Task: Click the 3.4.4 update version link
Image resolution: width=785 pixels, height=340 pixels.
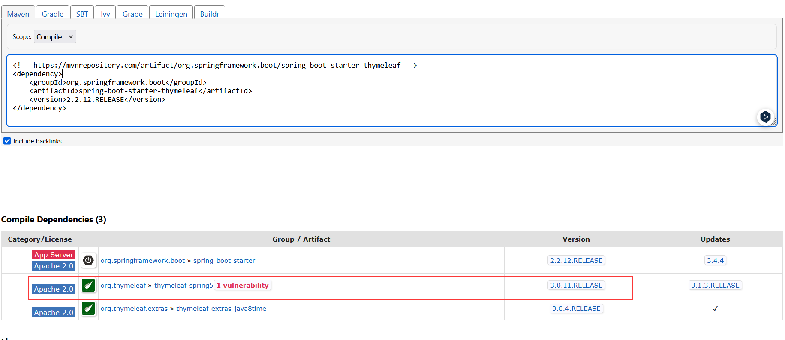Action: tap(715, 260)
